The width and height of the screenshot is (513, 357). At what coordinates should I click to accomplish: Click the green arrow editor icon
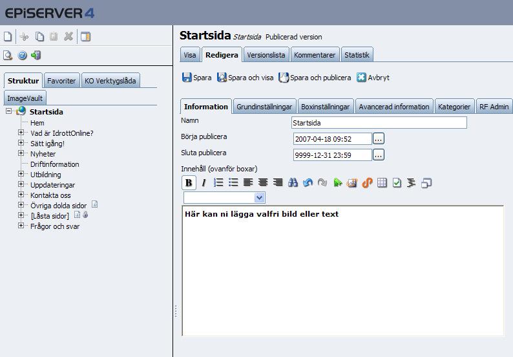(337, 182)
